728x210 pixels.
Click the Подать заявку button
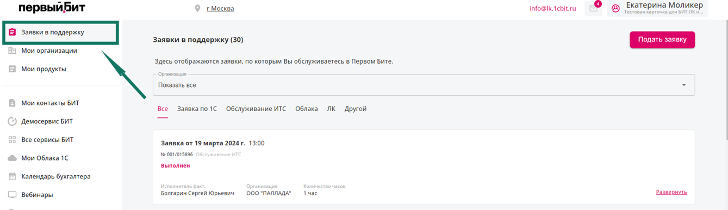tap(662, 40)
